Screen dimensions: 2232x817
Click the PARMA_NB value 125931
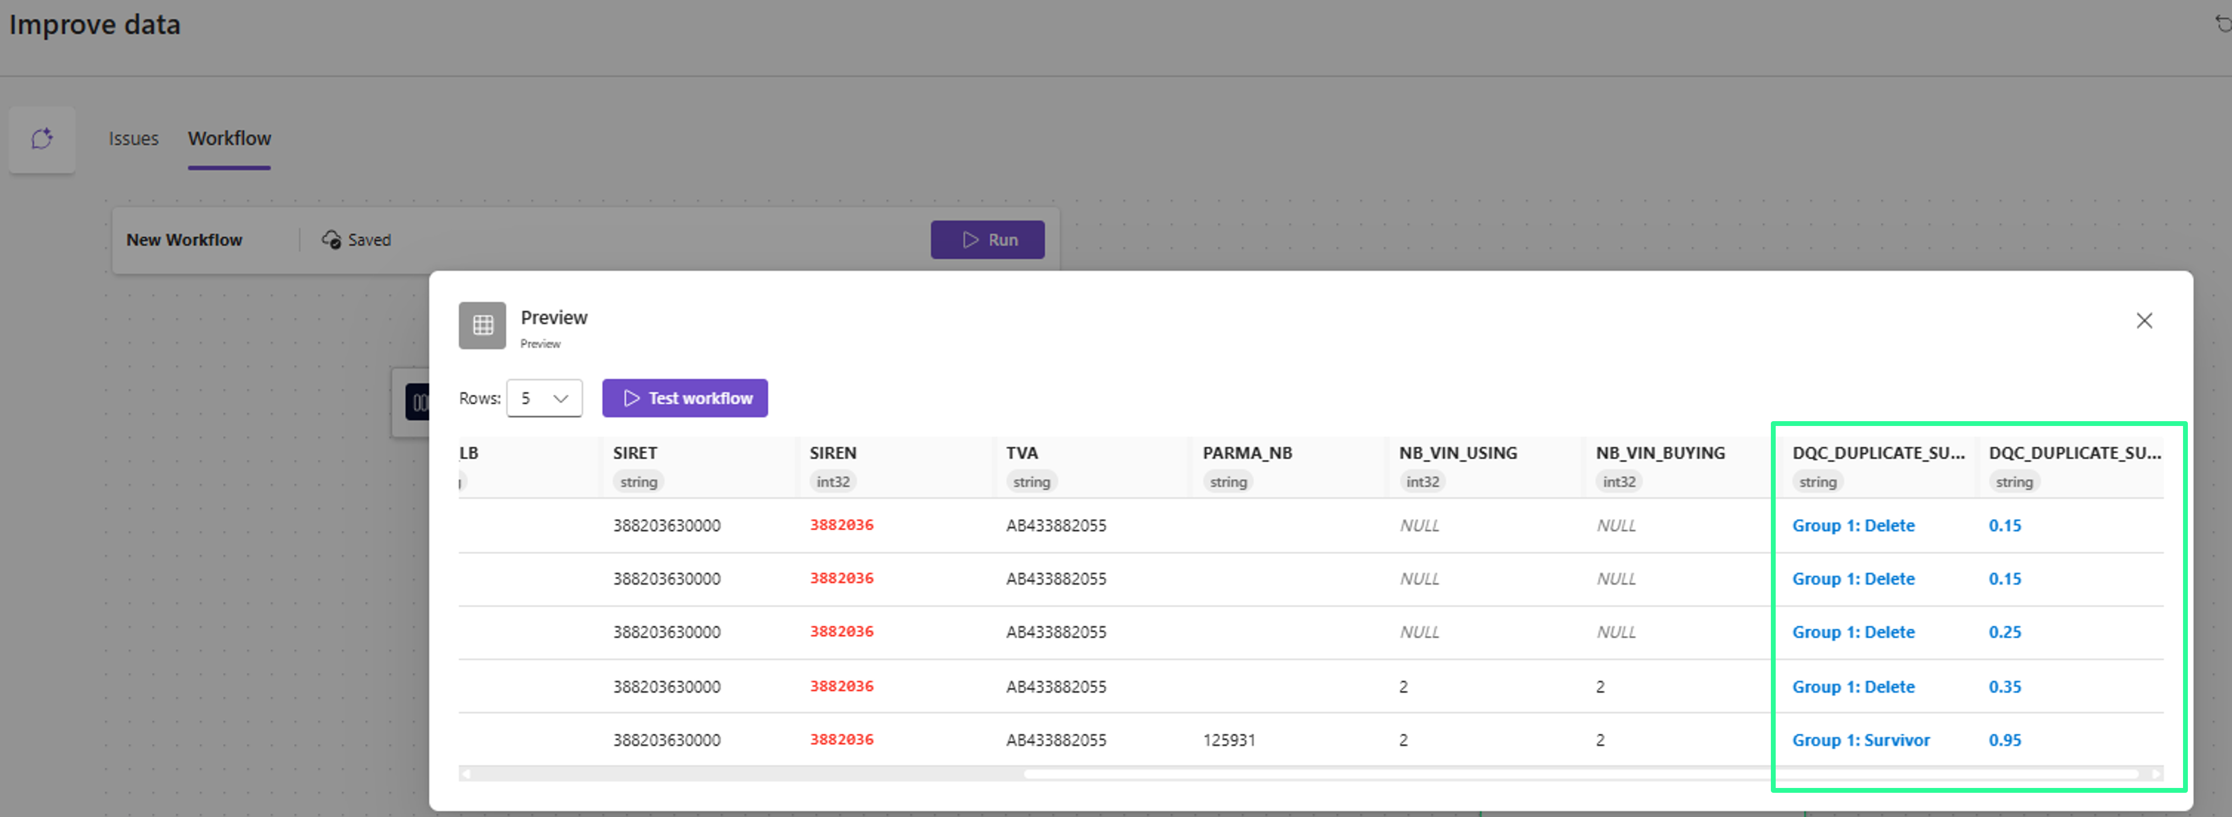[1228, 741]
